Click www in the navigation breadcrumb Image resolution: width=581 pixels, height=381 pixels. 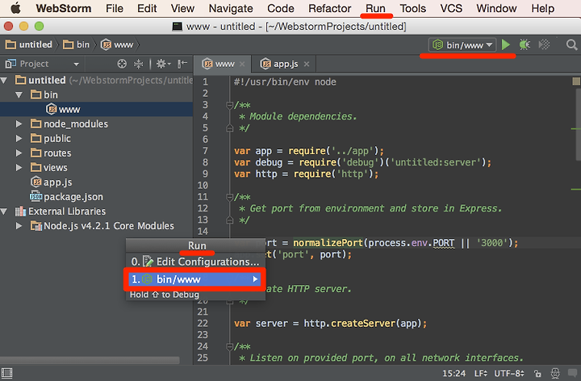(117, 45)
